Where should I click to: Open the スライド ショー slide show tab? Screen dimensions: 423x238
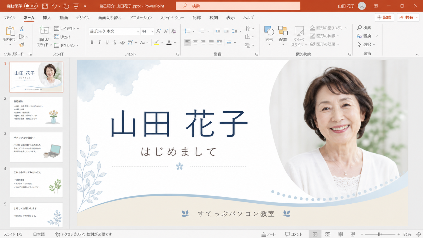[172, 17]
